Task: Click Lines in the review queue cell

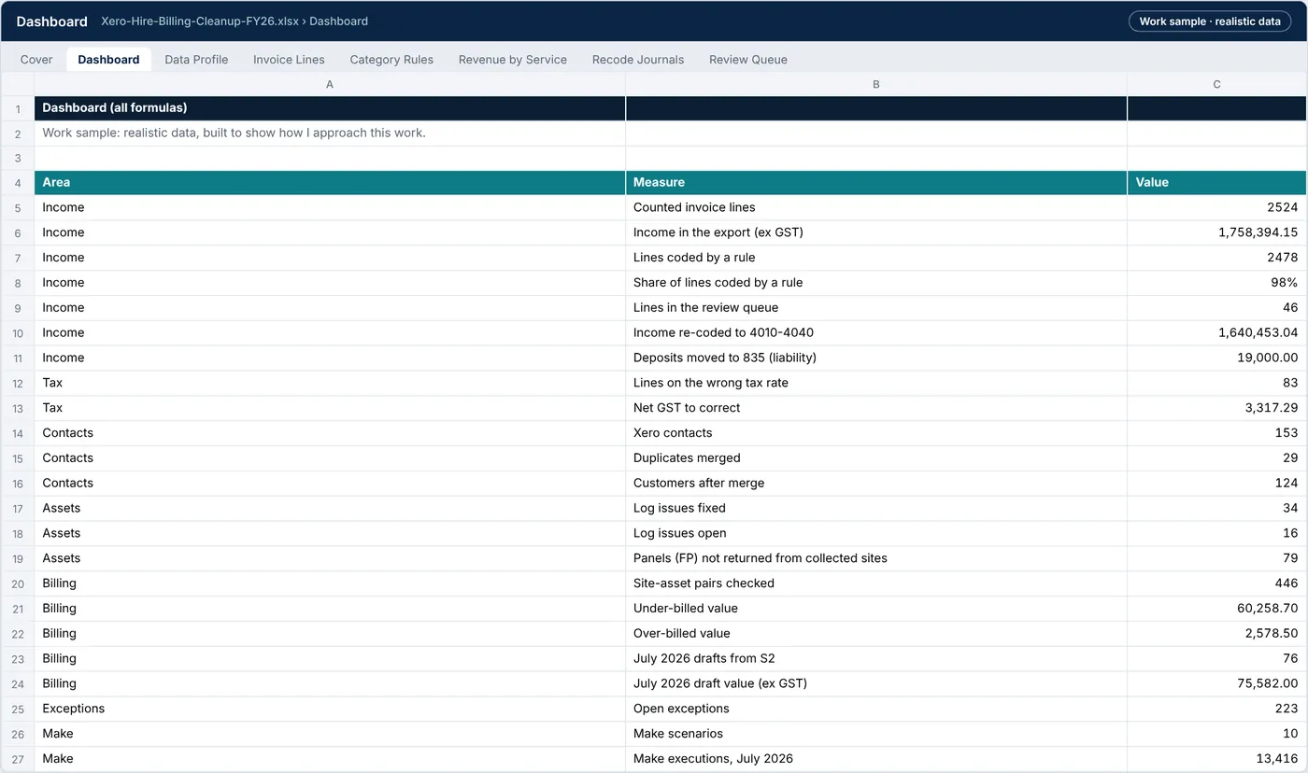Action: coord(876,308)
